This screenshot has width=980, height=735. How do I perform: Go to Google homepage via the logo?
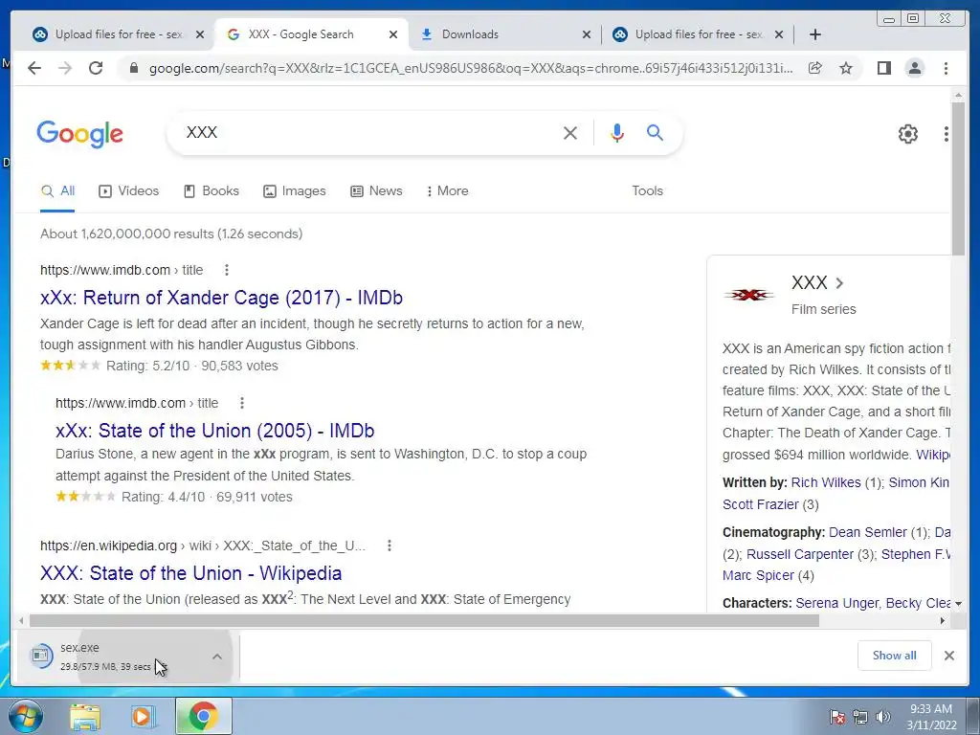(80, 134)
